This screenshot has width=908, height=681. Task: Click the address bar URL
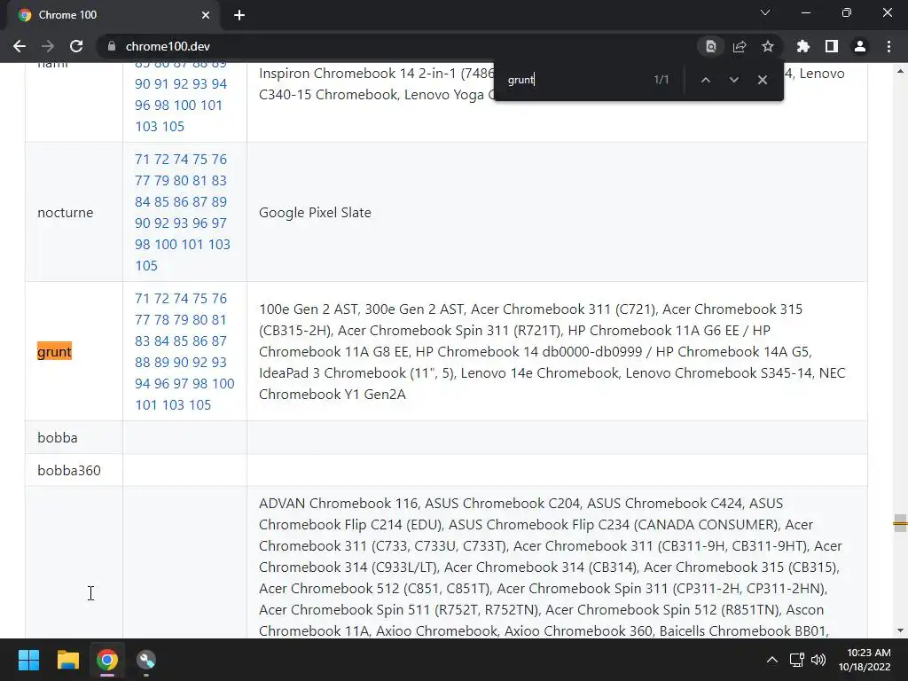click(x=168, y=46)
